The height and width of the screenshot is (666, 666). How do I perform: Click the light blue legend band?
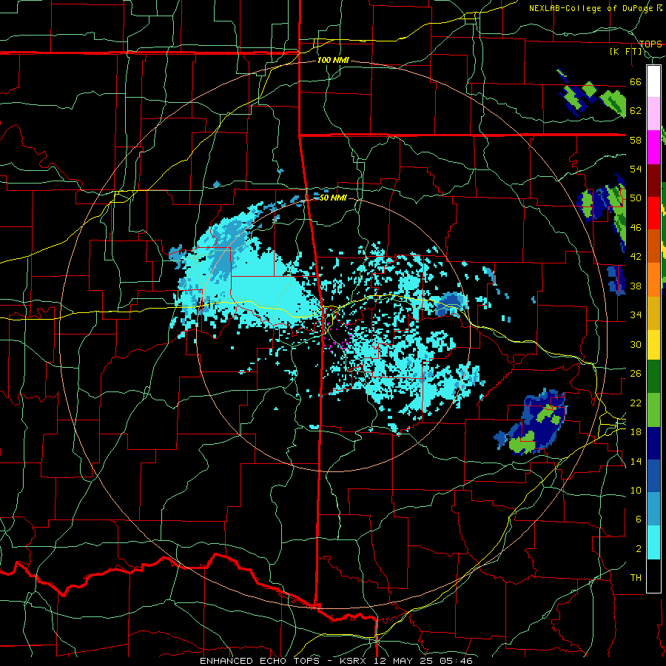click(653, 509)
